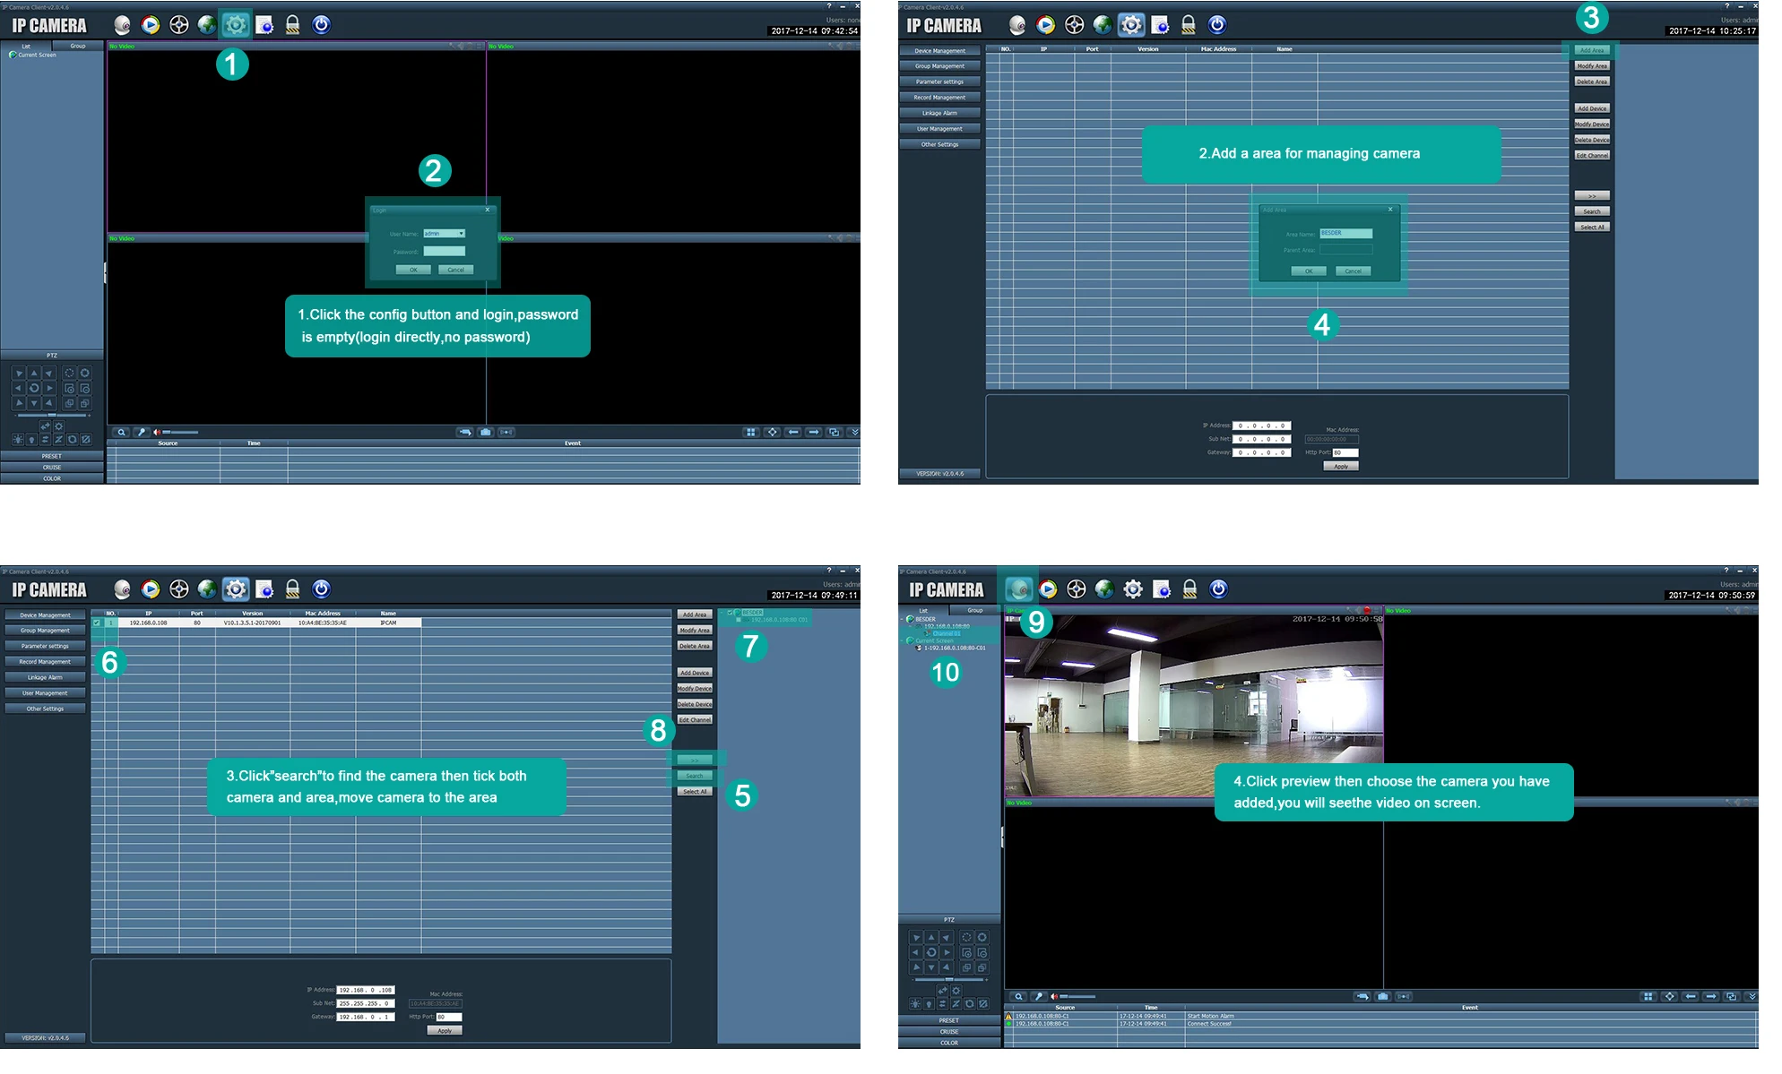Viewport: 1782px width, 1074px height.
Task: Click the Password field in the Login dialog
Action: (x=445, y=252)
